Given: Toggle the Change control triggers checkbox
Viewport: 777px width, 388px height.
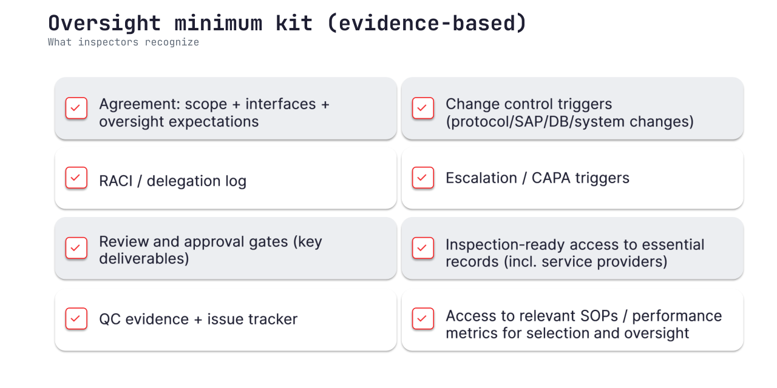Looking at the screenshot, I should coord(423,109).
